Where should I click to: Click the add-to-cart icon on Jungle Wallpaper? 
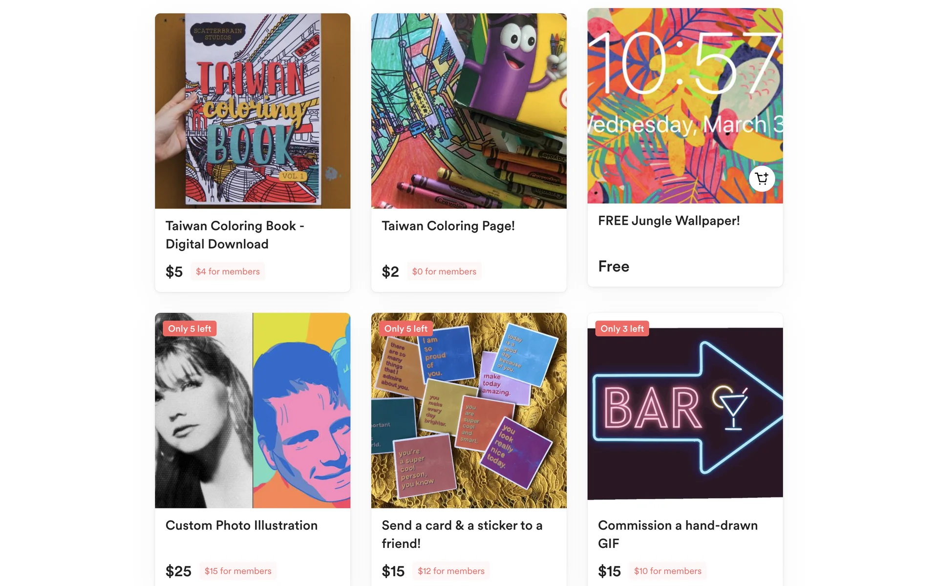coord(762,179)
